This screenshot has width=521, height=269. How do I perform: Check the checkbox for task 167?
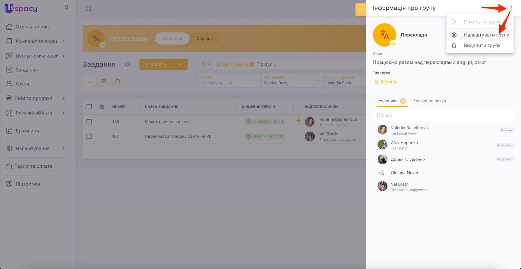click(89, 136)
